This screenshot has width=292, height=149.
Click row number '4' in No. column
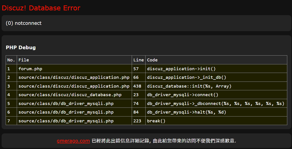pyautogui.click(x=11, y=95)
